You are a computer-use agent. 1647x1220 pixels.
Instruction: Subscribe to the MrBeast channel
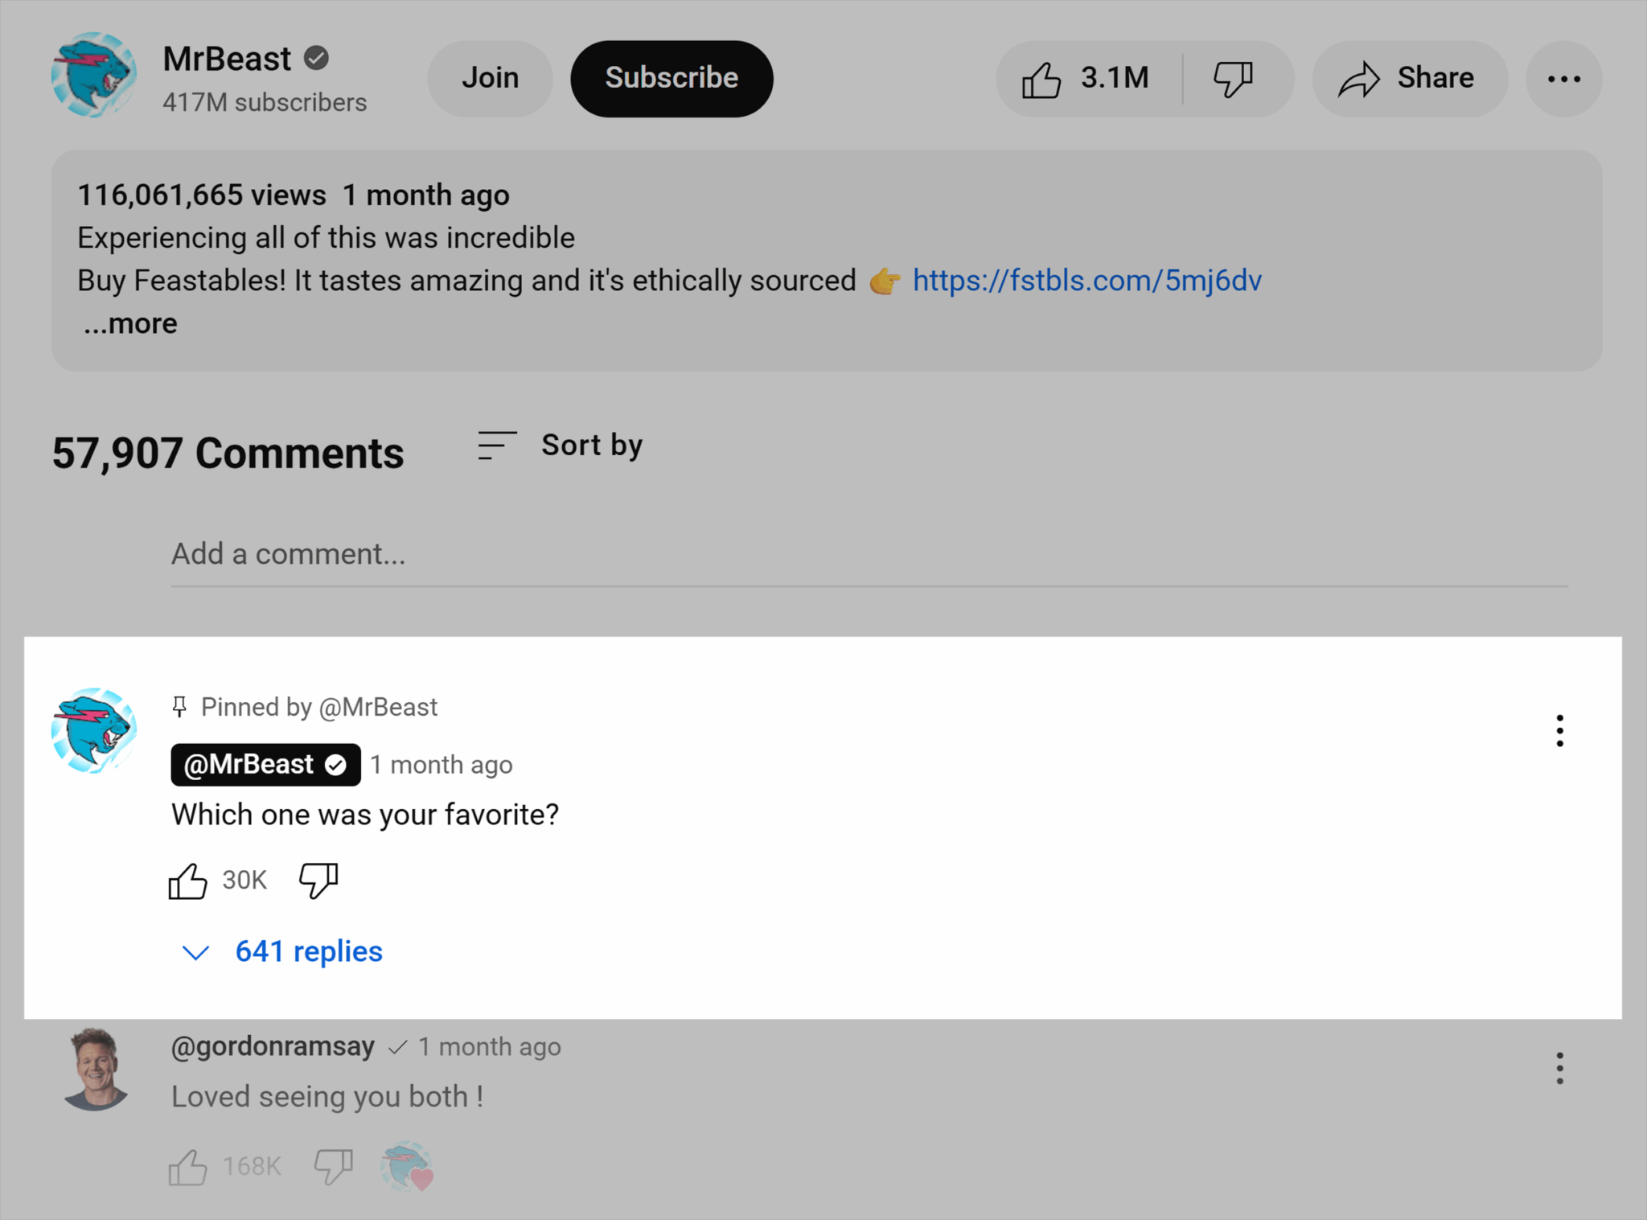coord(672,78)
